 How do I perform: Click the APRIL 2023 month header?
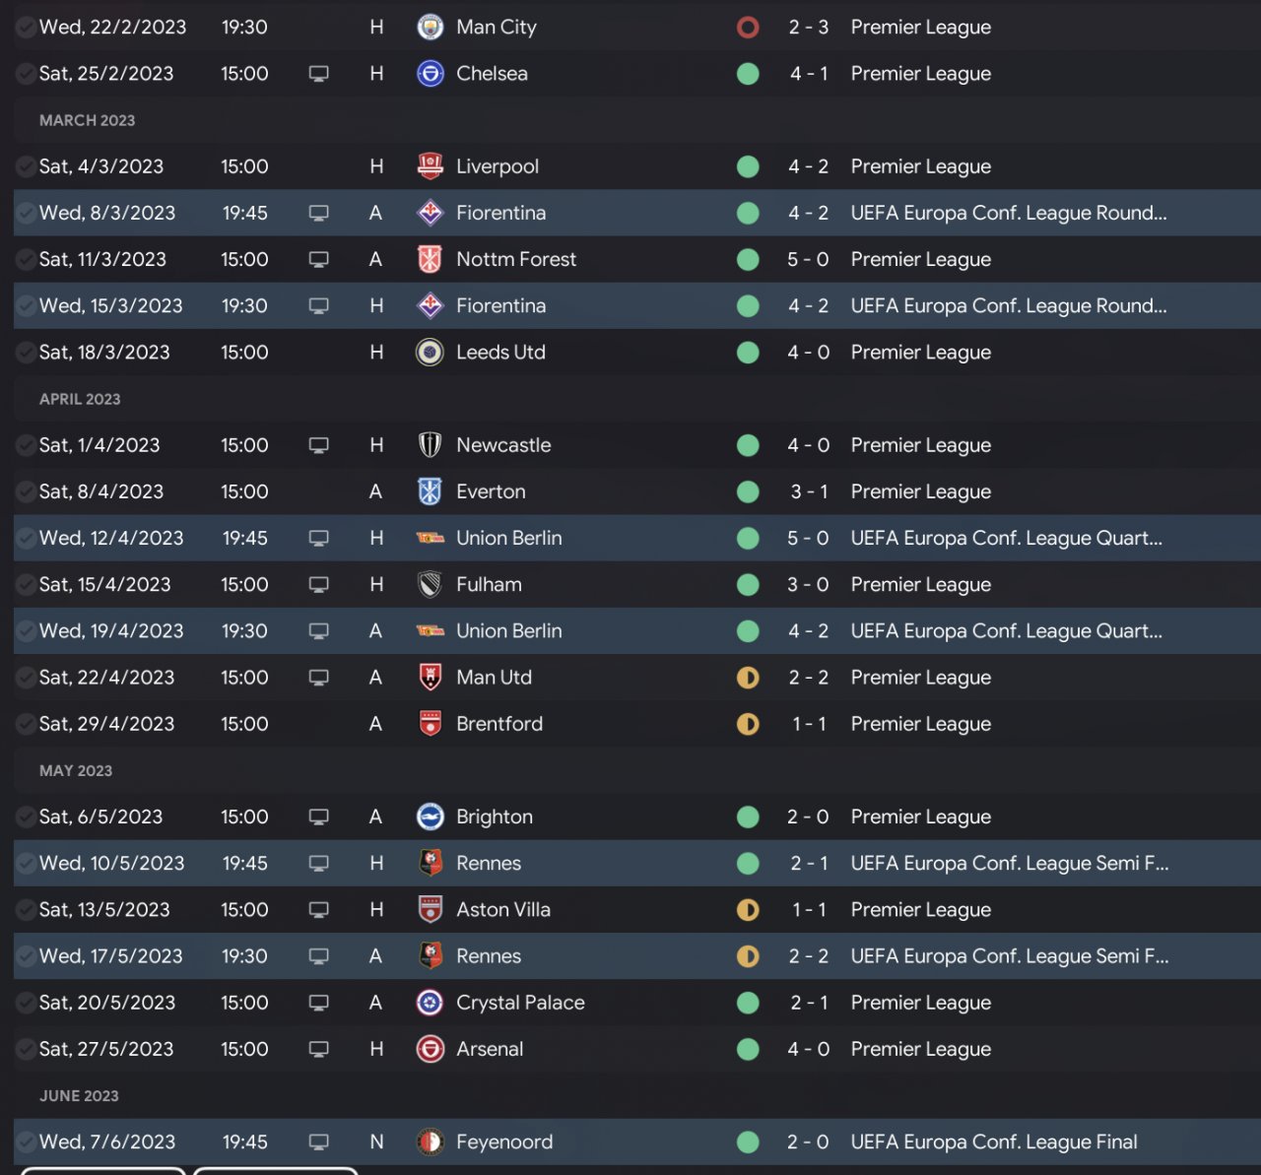coord(80,399)
